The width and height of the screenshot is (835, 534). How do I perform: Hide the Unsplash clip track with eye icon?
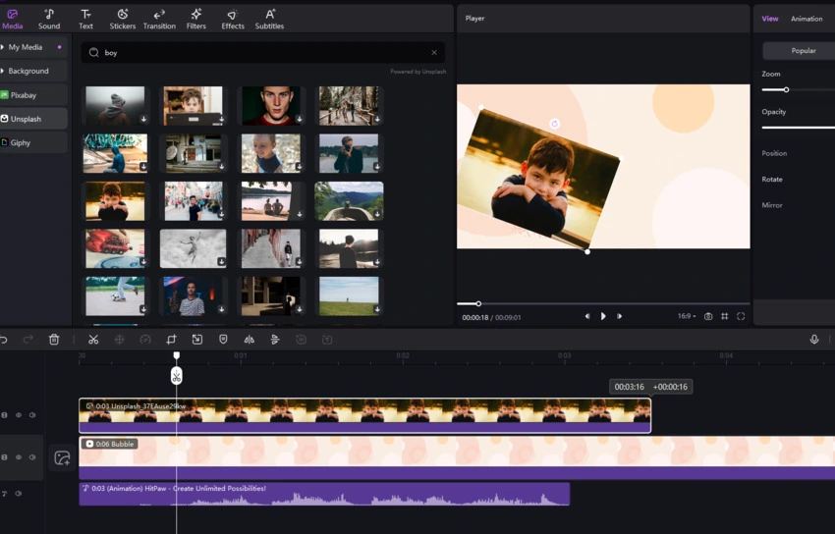[x=18, y=415]
